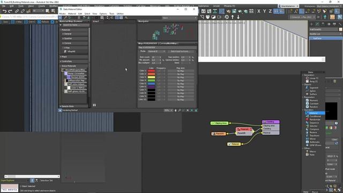The width and height of the screenshot is (343, 193).
Task: Click the Redo arrow in main toolbar
Action: click(x=10, y=11)
